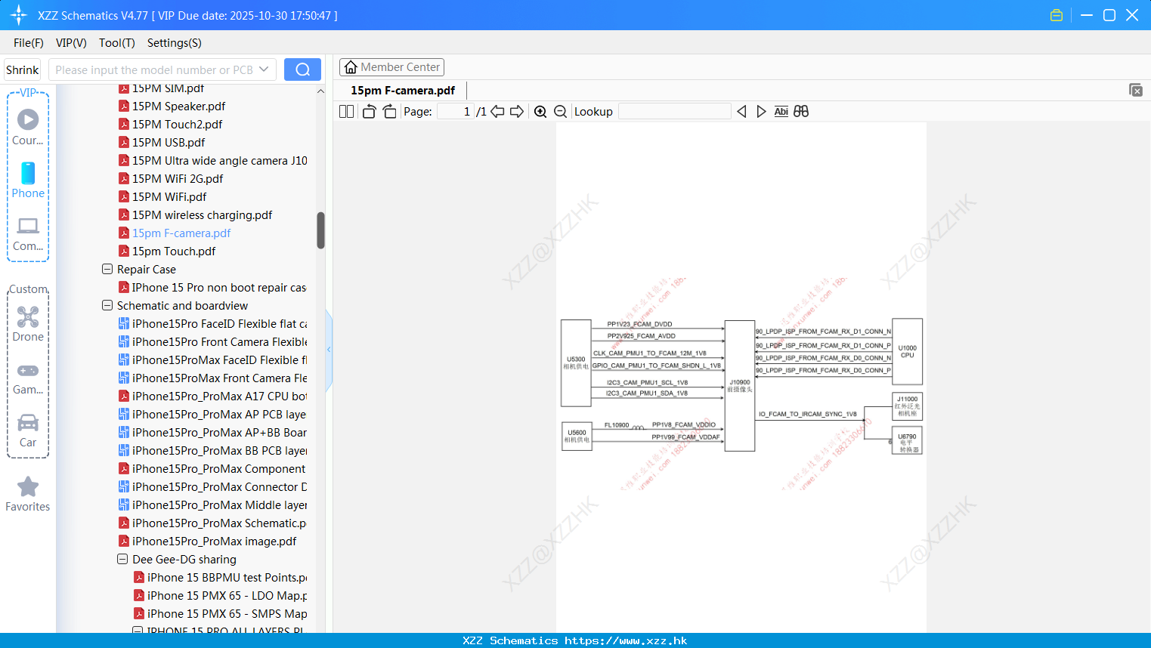Open iPhone15Pro_ProMax image.pdf
The image size is (1151, 648).
tap(208, 541)
